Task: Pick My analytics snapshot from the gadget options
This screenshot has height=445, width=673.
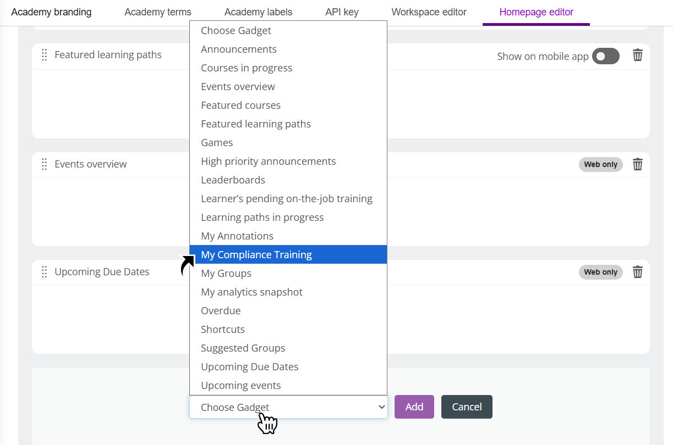Action: tap(251, 292)
